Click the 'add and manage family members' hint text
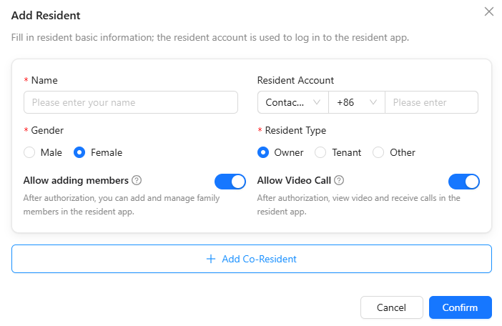The height and width of the screenshot is (326, 502). point(122,204)
